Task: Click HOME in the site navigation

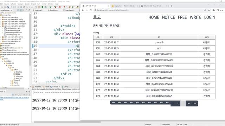Action: (x=154, y=17)
